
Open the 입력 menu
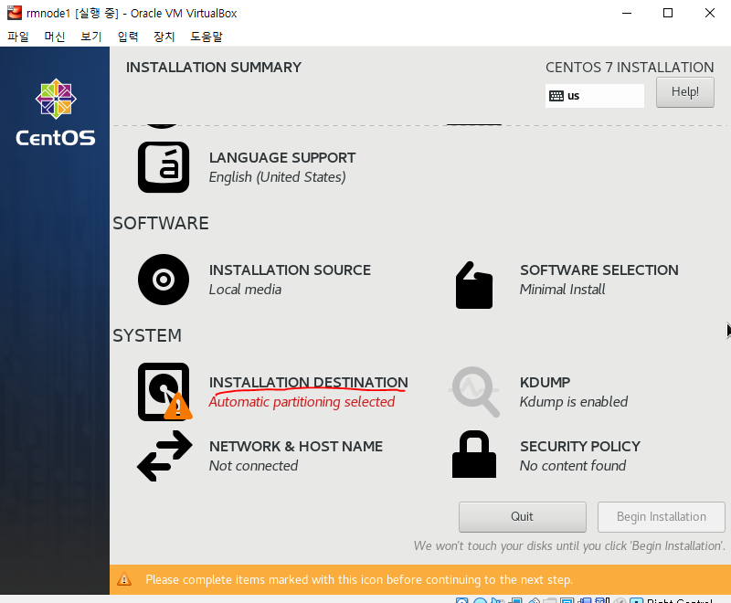[127, 37]
